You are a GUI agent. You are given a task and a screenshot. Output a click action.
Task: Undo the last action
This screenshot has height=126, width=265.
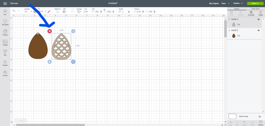pos(14,11)
